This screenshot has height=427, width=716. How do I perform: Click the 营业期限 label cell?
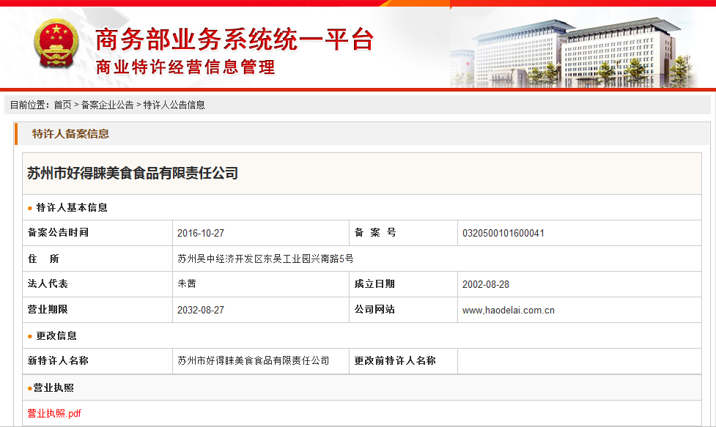click(97, 310)
